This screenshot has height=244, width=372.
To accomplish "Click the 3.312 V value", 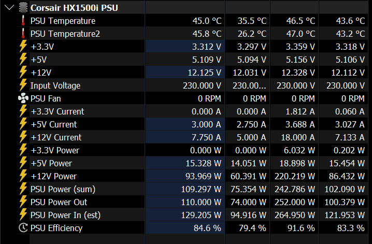I will point(207,47).
